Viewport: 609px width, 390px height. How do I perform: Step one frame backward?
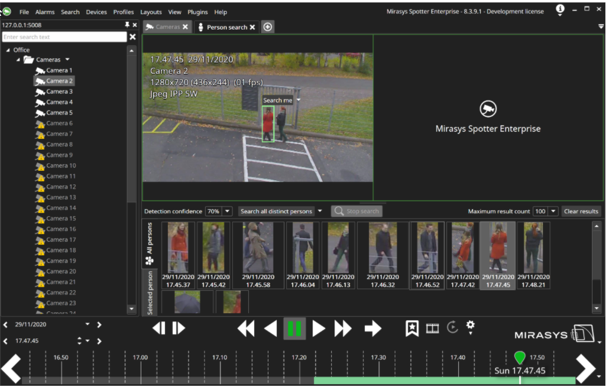[x=159, y=329]
